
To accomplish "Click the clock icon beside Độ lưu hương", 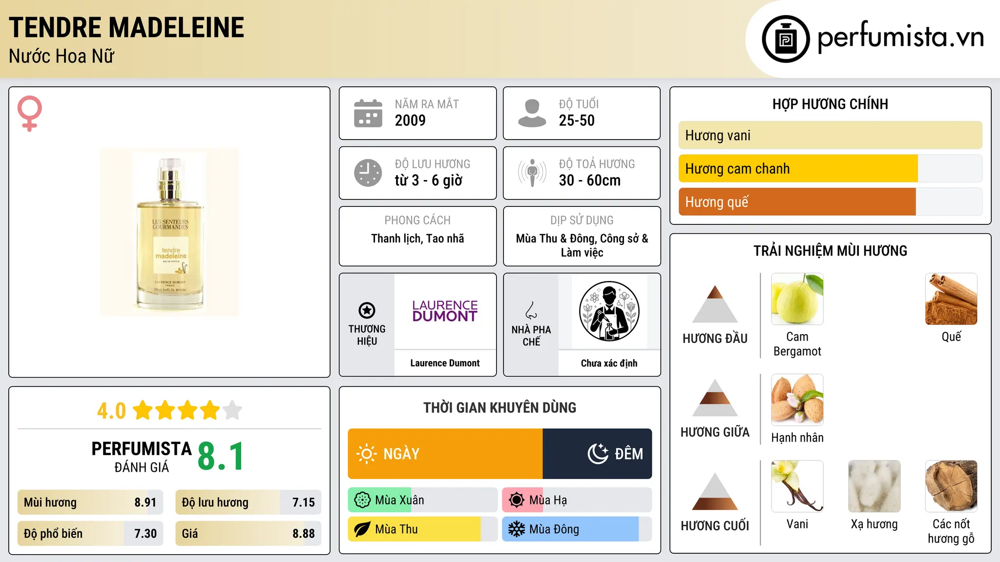I will 368,173.
